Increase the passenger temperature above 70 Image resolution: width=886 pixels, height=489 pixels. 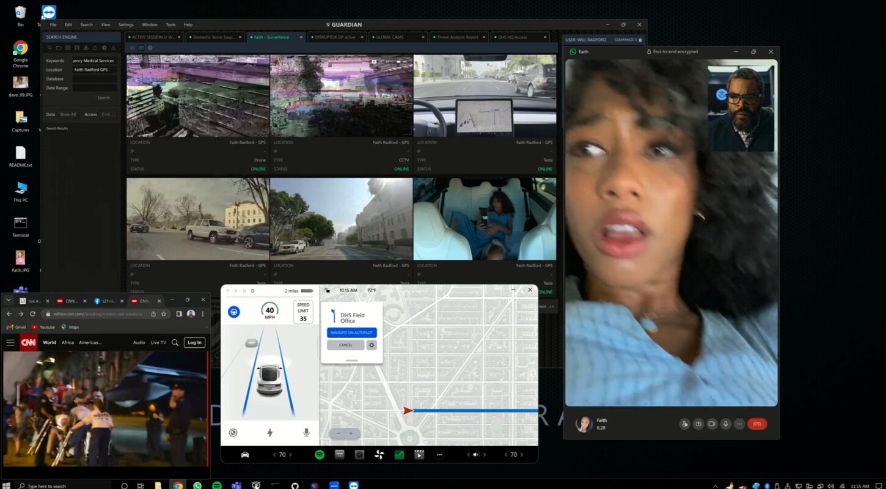pos(521,454)
